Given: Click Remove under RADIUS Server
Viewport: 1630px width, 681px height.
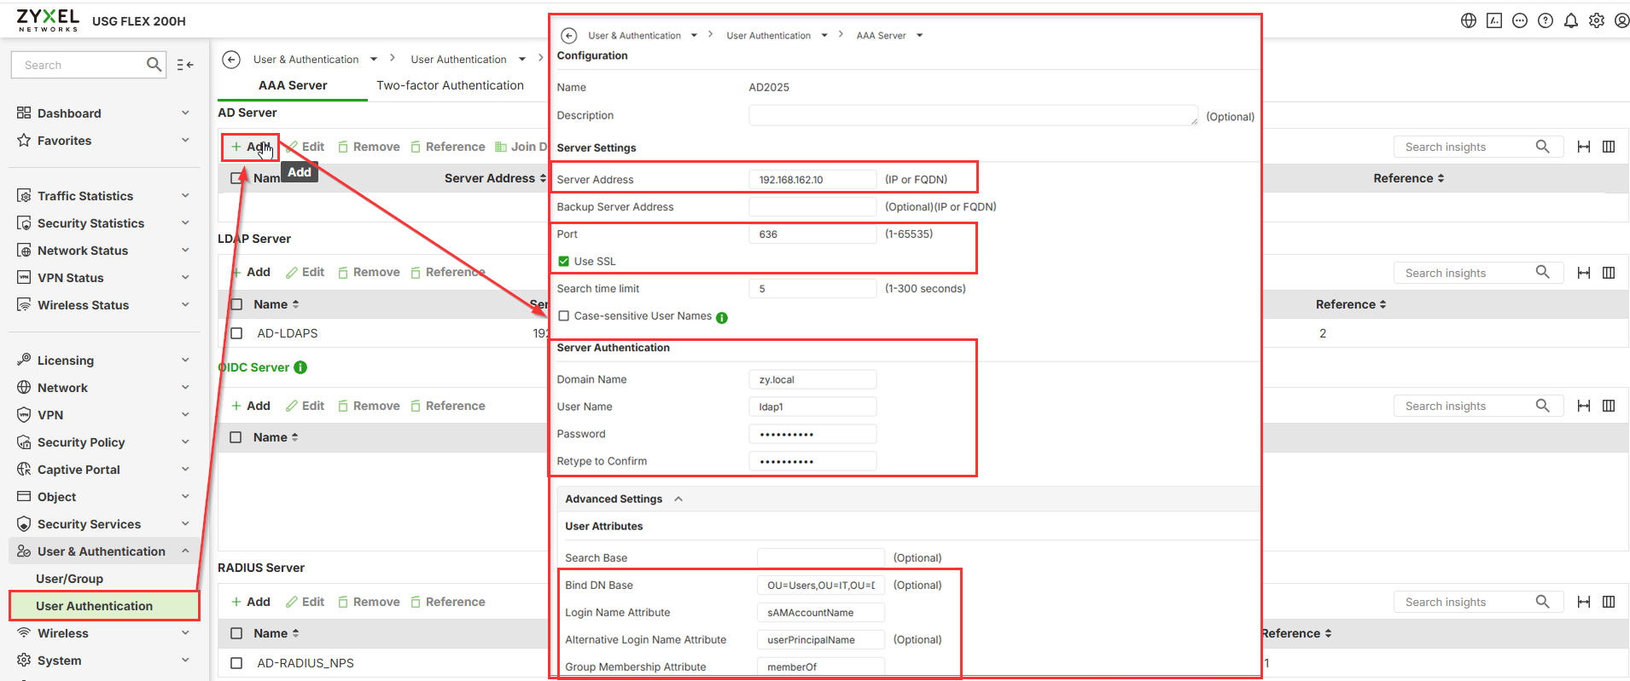Looking at the screenshot, I should (369, 602).
